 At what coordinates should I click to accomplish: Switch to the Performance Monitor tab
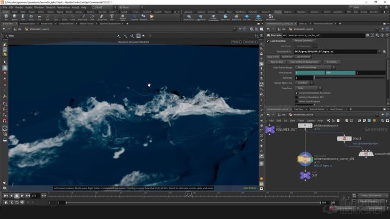pos(323,23)
